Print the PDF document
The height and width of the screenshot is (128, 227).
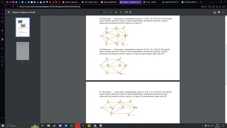(x=219, y=12)
